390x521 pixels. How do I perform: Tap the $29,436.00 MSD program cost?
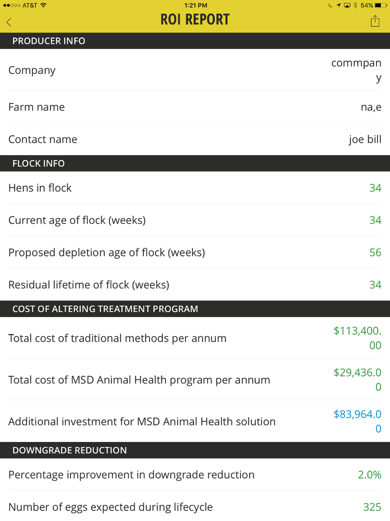[x=358, y=380]
